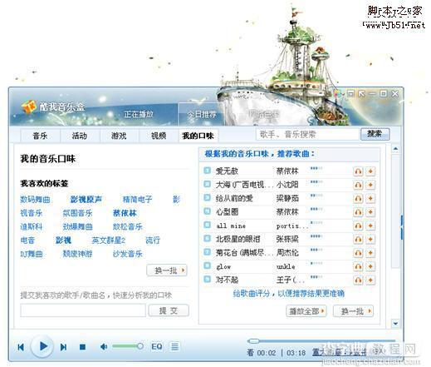The width and height of the screenshot is (431, 367).
Task: Add 菊花台 to playlist
Action: click(370, 253)
